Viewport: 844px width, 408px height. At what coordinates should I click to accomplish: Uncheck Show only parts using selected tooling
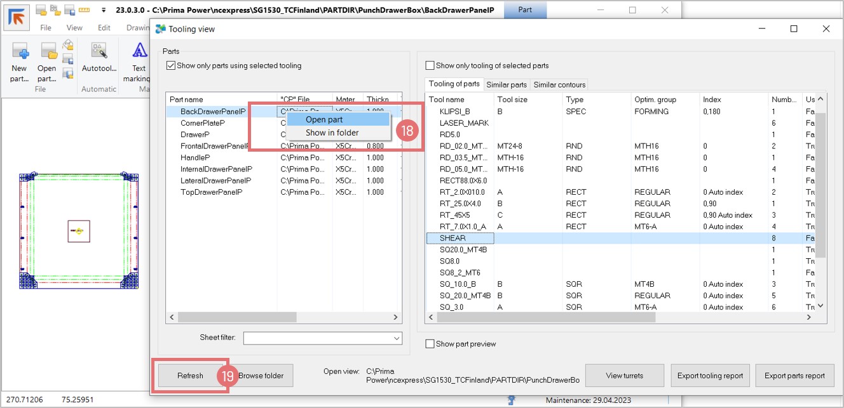point(170,65)
